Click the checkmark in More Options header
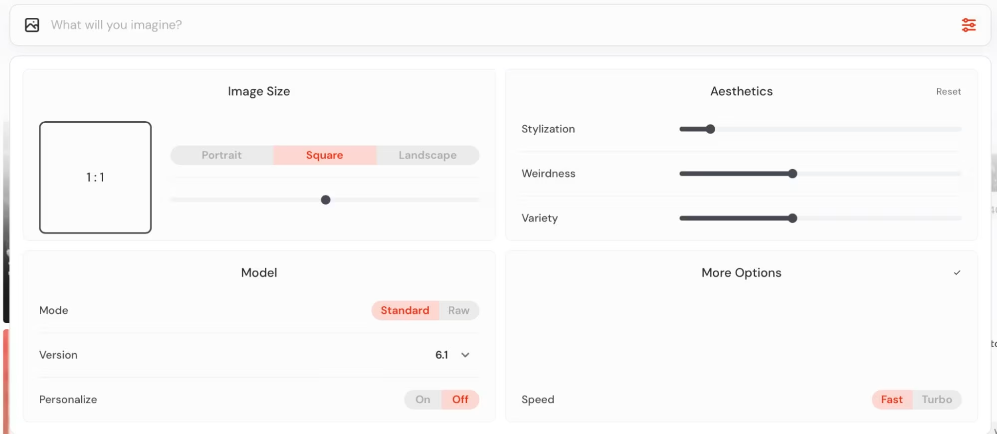Screen dimensions: 997x434 point(957,272)
